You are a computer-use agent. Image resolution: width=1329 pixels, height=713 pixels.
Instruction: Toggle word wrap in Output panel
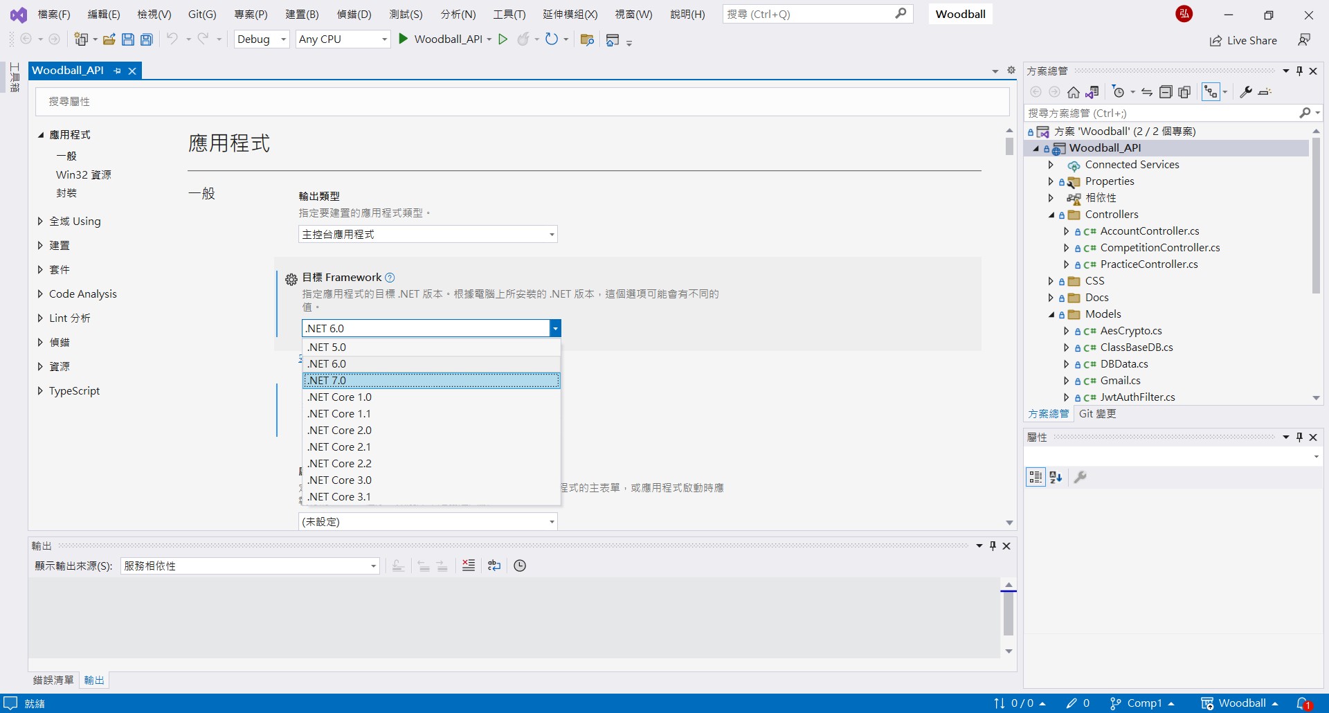494,566
